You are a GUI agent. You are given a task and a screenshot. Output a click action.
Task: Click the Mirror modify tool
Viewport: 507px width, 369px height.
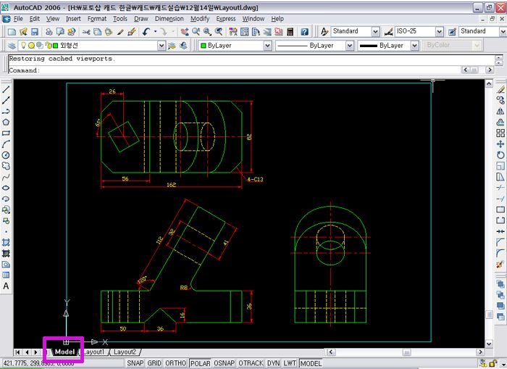coord(500,112)
